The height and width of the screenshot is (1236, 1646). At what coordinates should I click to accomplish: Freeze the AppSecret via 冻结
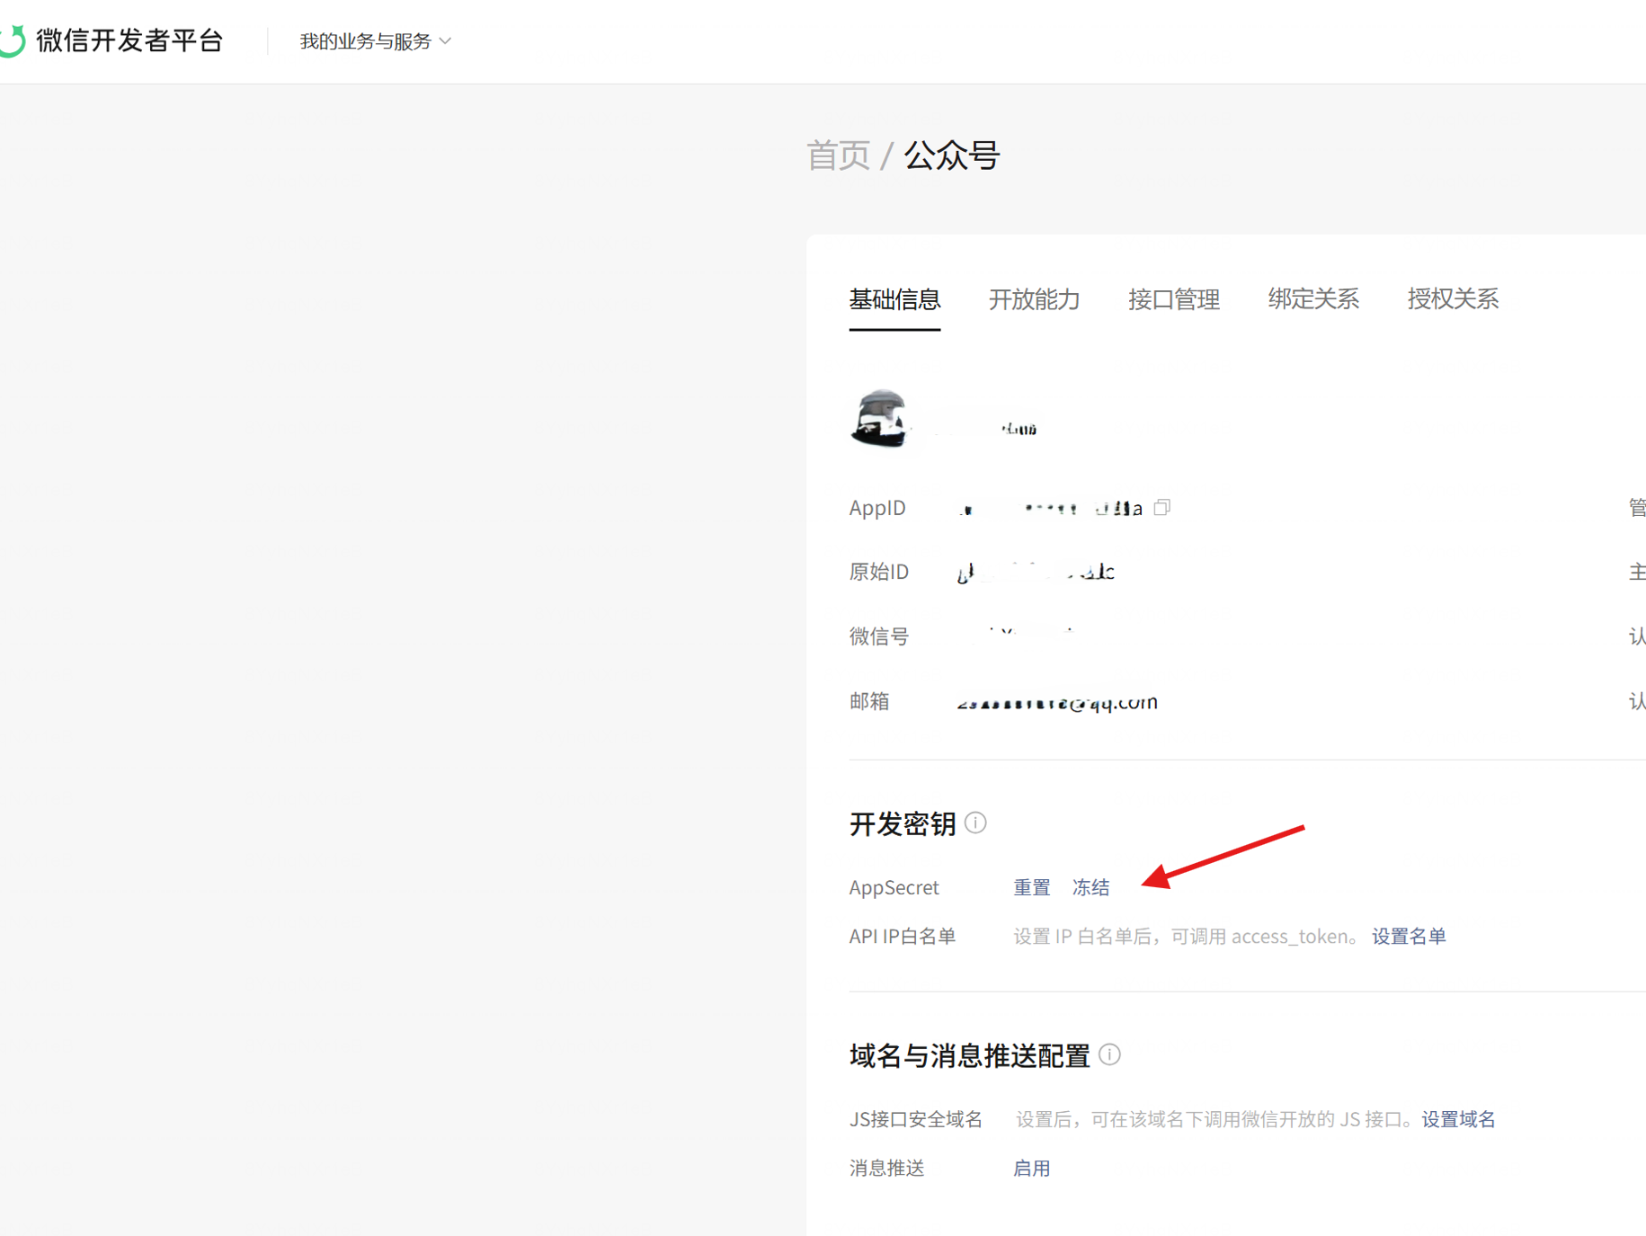(1090, 887)
